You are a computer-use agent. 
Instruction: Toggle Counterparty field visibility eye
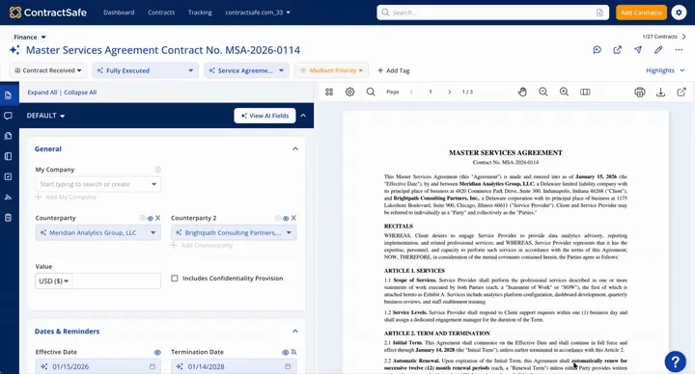[x=151, y=218]
